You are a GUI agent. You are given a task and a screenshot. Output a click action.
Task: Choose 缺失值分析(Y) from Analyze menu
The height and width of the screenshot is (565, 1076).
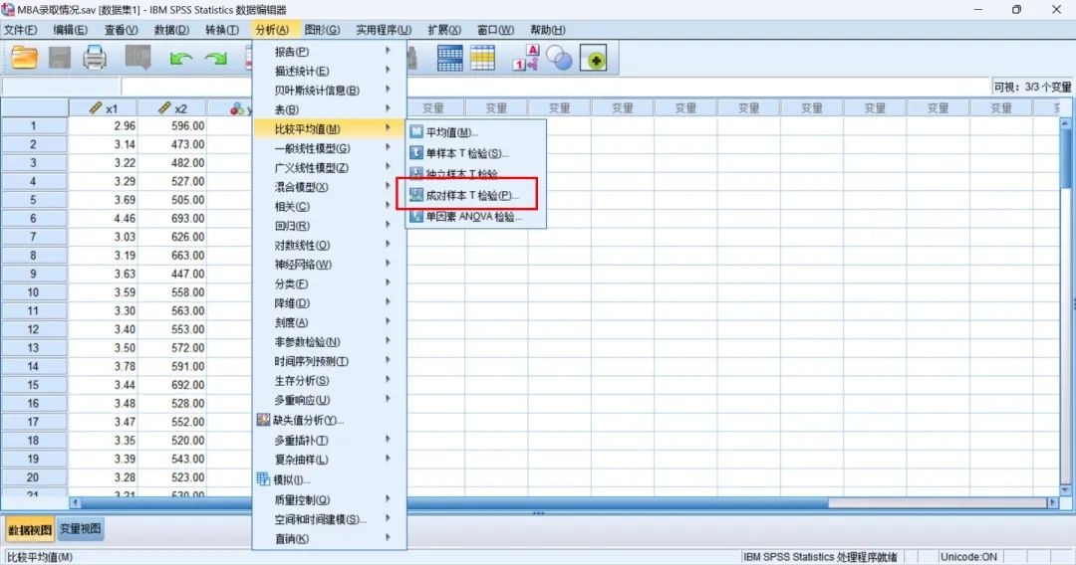308,421
